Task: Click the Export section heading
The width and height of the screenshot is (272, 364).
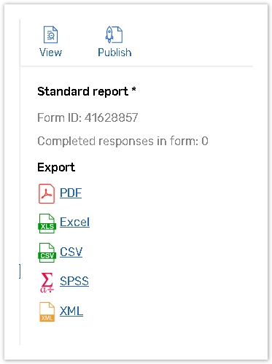Action: click(x=56, y=168)
